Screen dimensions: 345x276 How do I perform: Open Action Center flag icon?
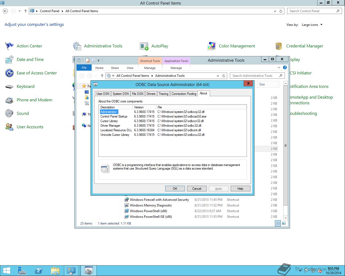(9, 46)
